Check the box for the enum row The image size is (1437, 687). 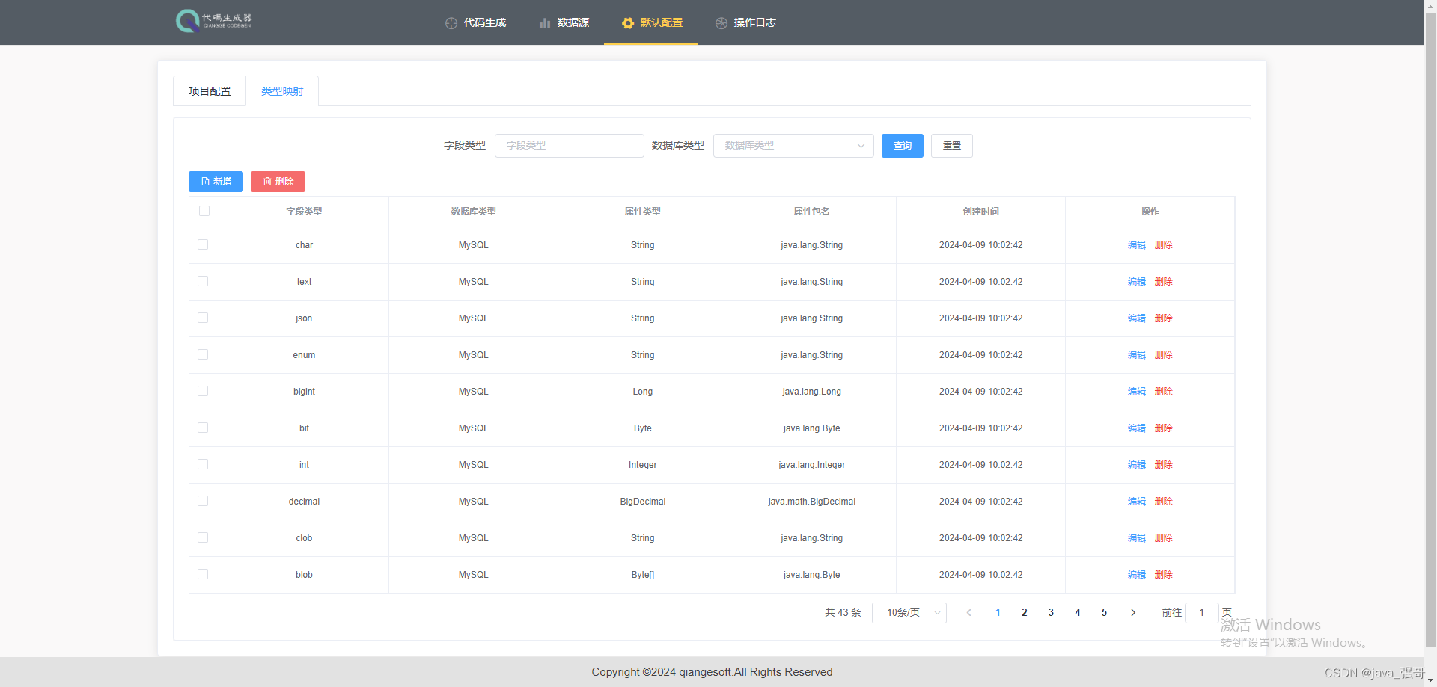point(203,354)
